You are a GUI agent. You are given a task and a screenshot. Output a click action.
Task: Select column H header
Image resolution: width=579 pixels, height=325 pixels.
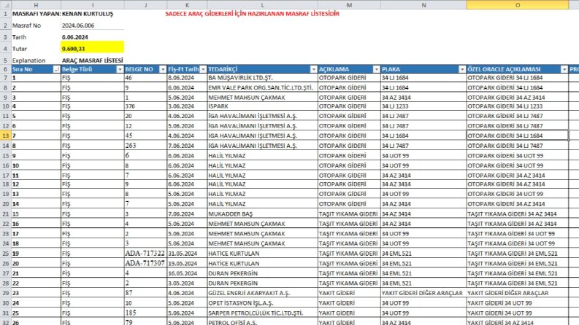click(36, 5)
